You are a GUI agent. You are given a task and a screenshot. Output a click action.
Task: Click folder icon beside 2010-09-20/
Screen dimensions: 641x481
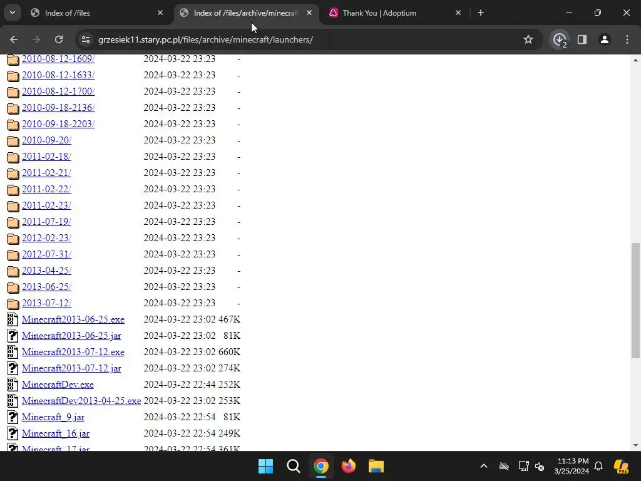[x=13, y=141]
